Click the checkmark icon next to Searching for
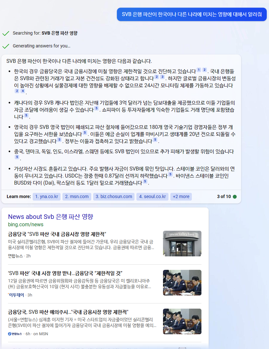The height and width of the screenshot is (349, 269). pyautogui.click(x=5, y=33)
